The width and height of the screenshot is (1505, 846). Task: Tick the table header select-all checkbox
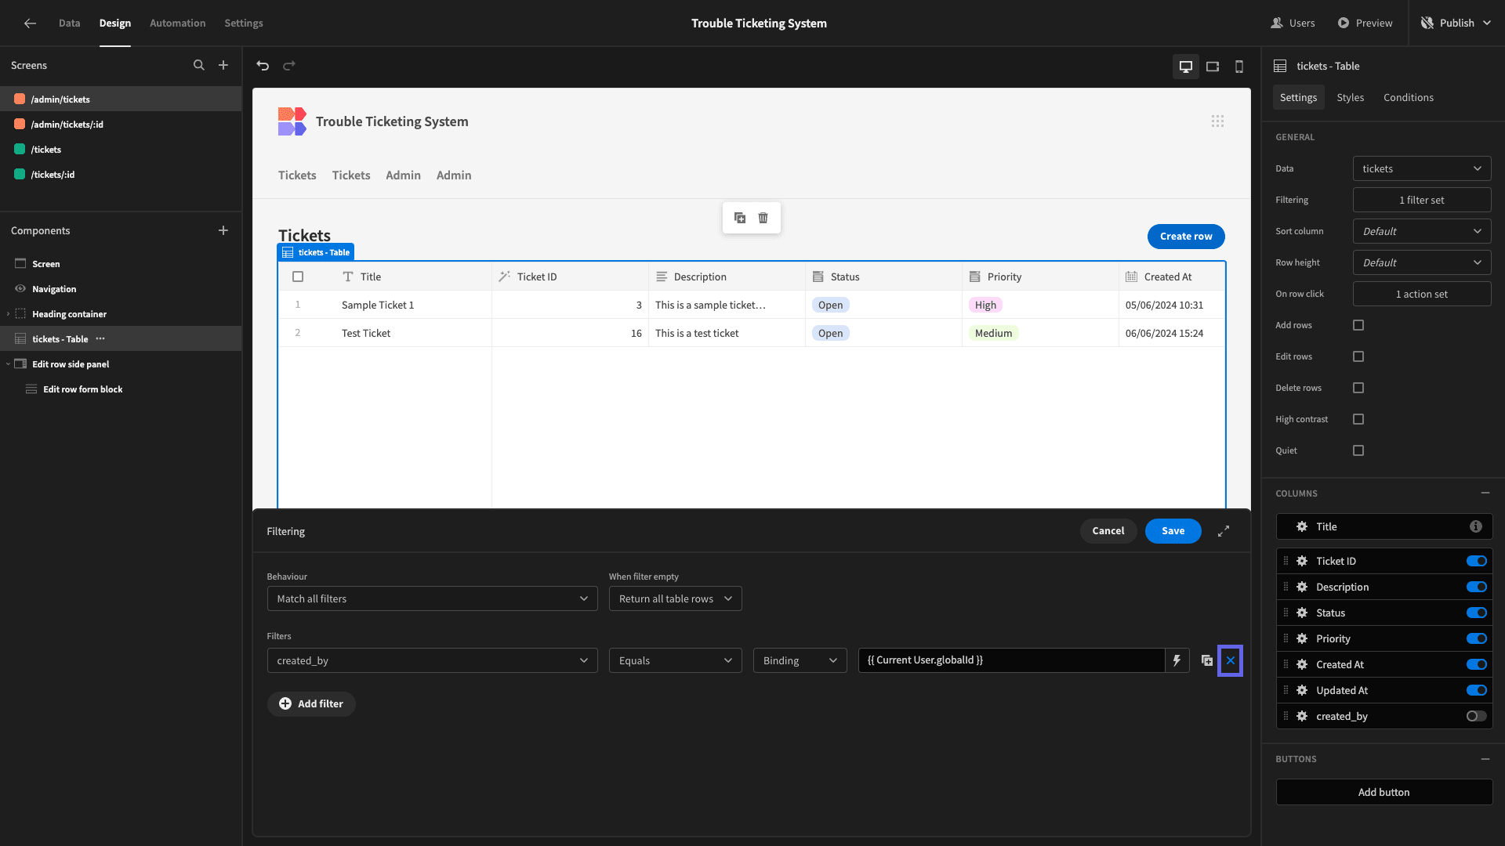coord(298,277)
